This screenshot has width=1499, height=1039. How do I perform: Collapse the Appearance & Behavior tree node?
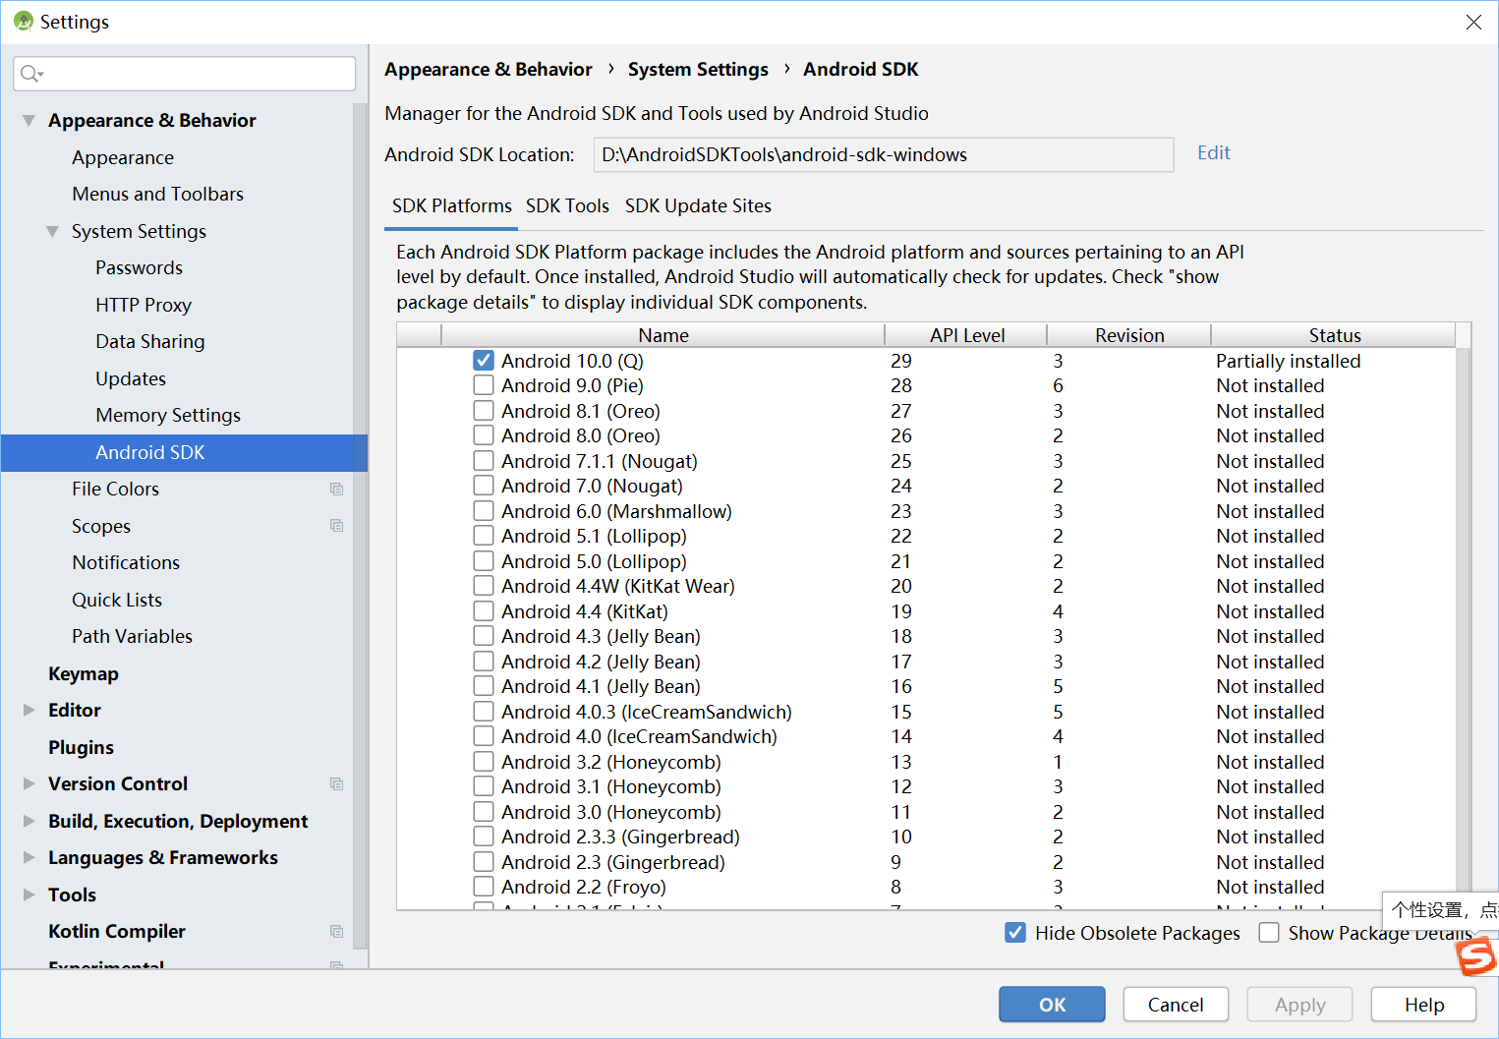click(x=29, y=121)
